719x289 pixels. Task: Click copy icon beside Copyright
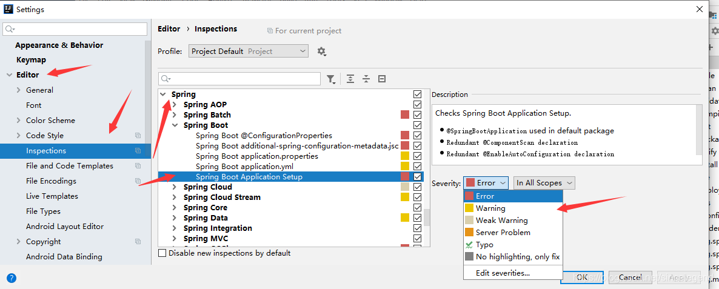point(138,241)
